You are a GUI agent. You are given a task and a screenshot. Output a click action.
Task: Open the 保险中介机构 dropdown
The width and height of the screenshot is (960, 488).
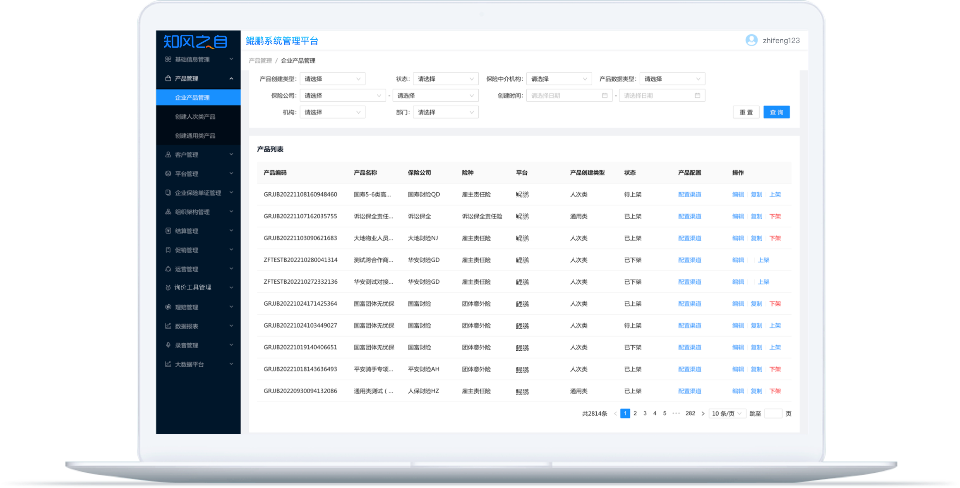pyautogui.click(x=559, y=79)
